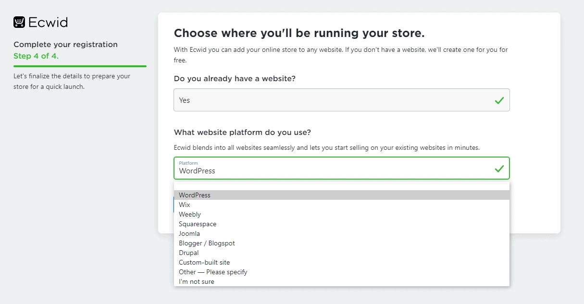Select Squarespace in the dropdown list
This screenshot has width=584, height=304.
coord(197,224)
